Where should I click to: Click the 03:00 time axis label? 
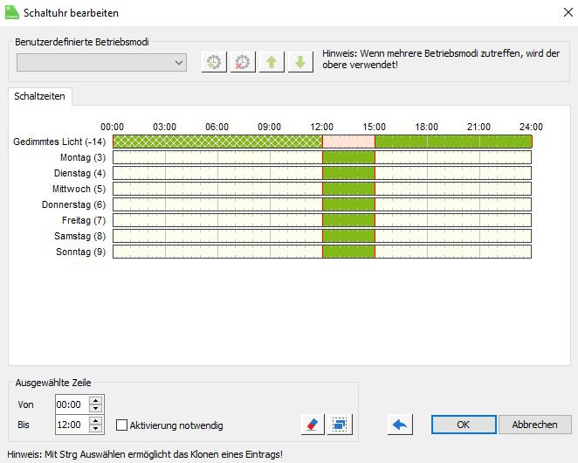[165, 127]
